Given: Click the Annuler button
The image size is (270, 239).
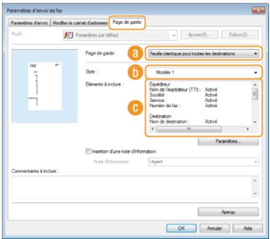Looking at the screenshot, I should tap(215, 228).
